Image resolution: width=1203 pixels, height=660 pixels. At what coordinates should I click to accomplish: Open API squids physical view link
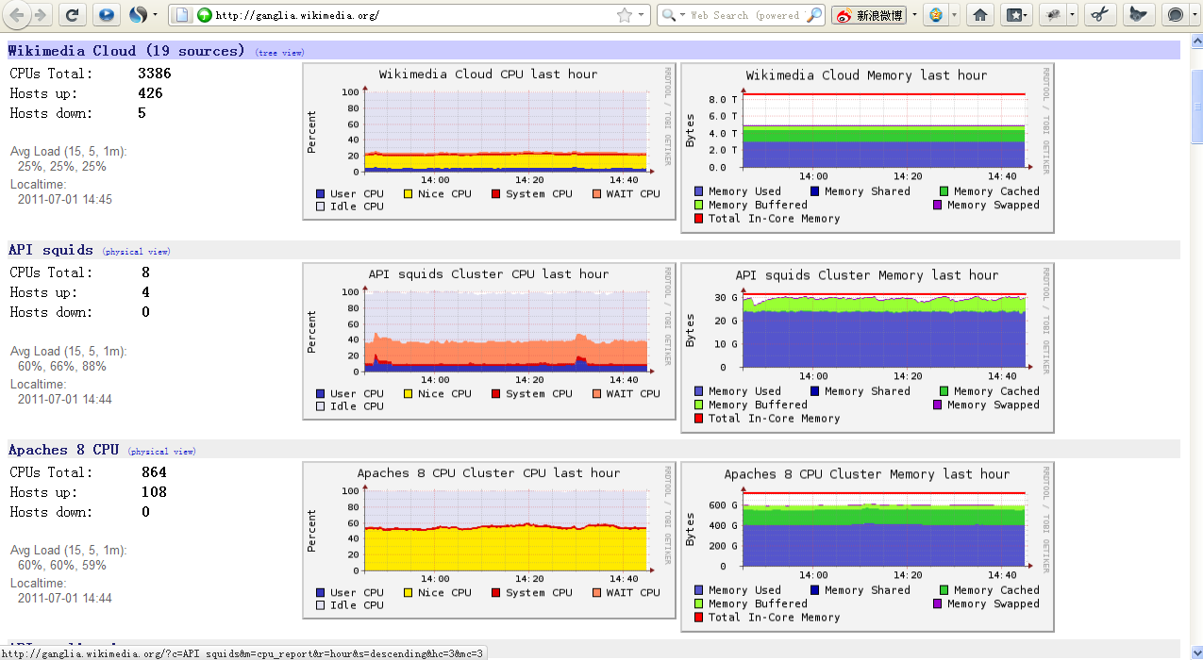coord(137,252)
